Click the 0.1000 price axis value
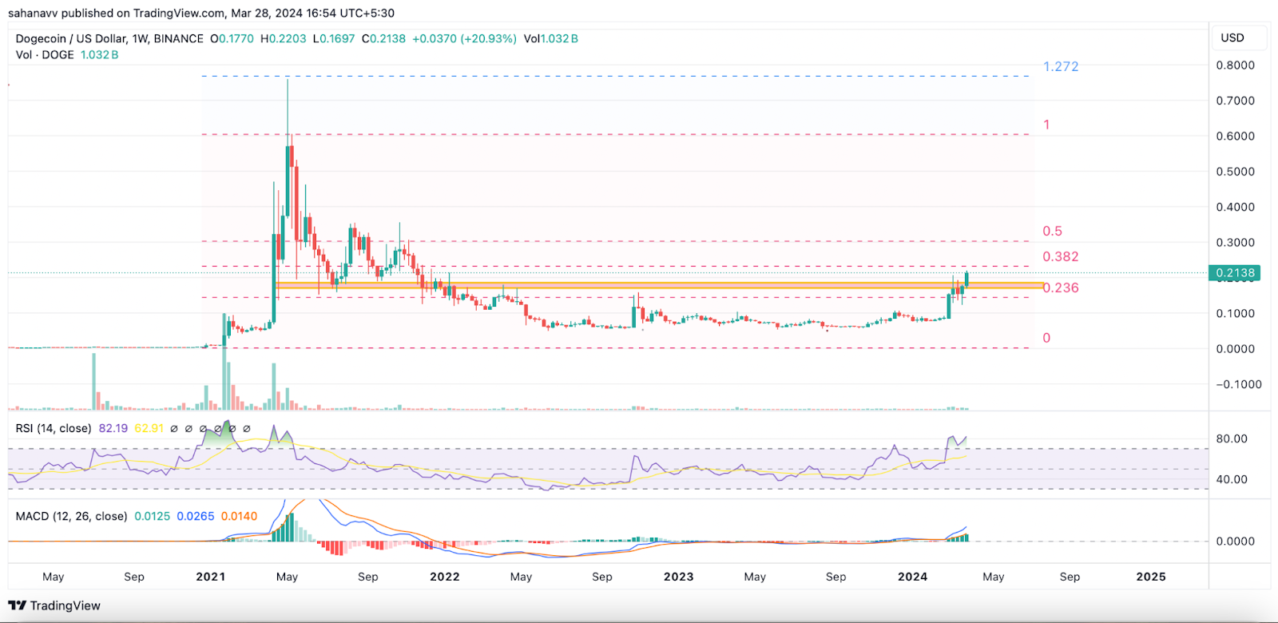1278x623 pixels. click(x=1235, y=313)
